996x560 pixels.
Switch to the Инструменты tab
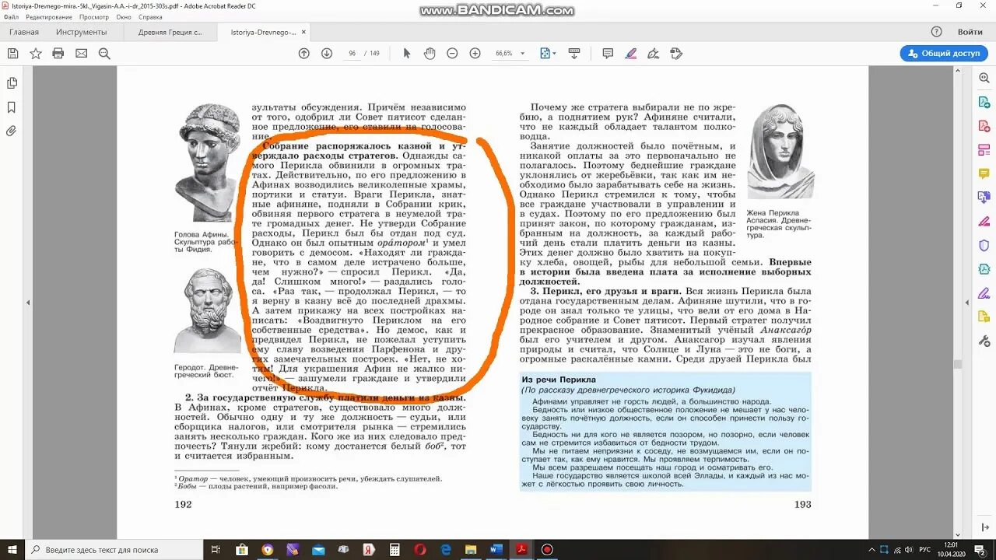click(82, 32)
